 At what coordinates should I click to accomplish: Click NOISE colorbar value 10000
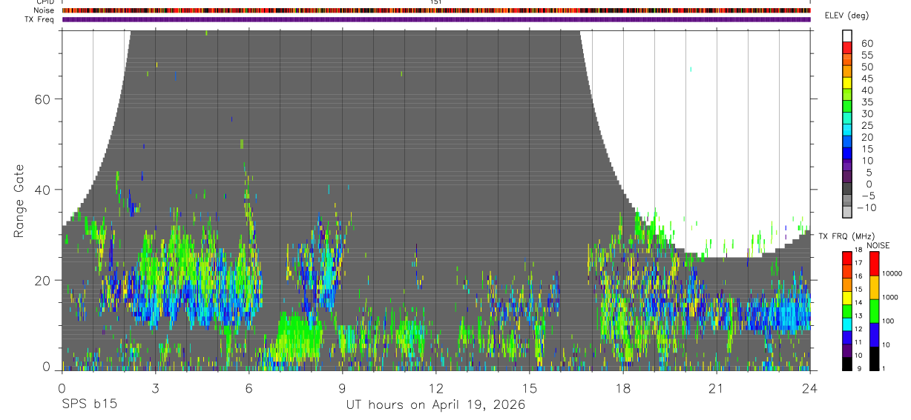point(892,273)
